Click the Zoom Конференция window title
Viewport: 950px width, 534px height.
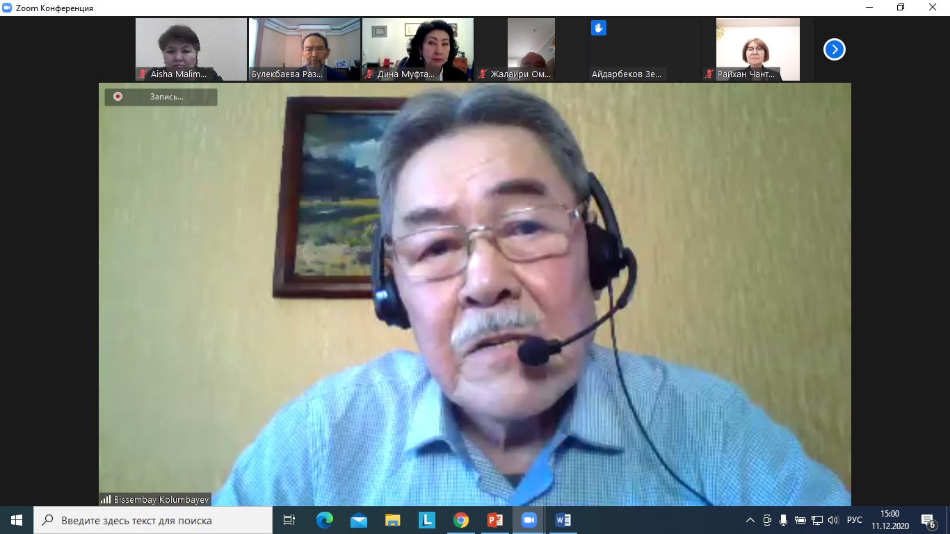pos(54,8)
